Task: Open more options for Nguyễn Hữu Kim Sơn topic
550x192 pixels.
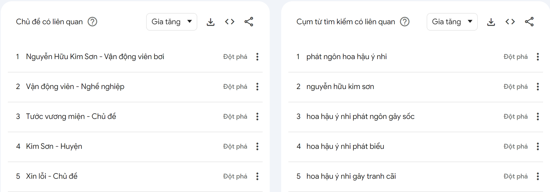Action: 257,57
